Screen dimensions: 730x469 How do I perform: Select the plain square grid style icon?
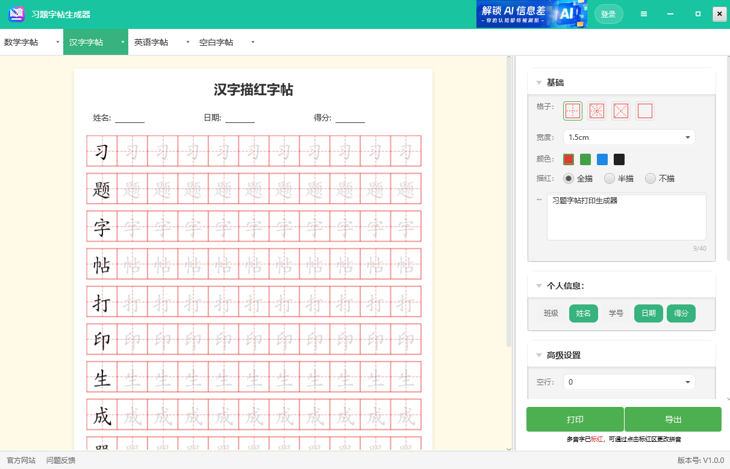click(645, 111)
